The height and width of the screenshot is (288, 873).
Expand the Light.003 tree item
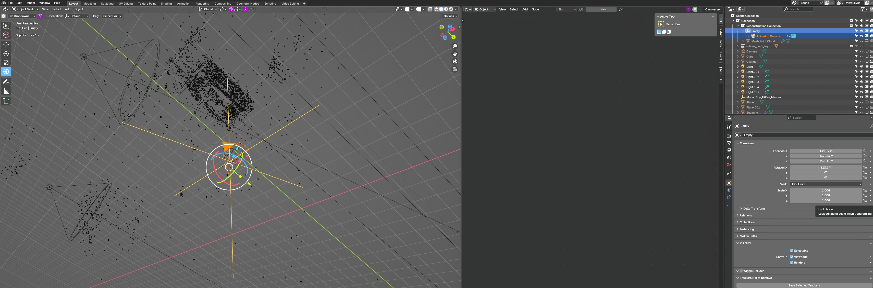tap(738, 82)
